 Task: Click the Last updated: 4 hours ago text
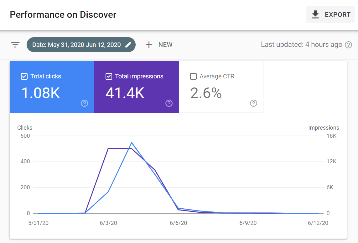pos(302,45)
